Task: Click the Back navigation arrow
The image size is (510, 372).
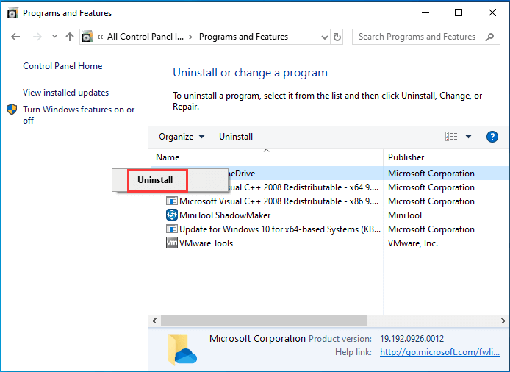Action: pos(16,37)
